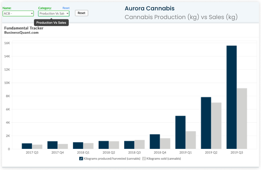261x170 pixels.
Task: Click the 8K y-axis value
Action: pos(8,96)
